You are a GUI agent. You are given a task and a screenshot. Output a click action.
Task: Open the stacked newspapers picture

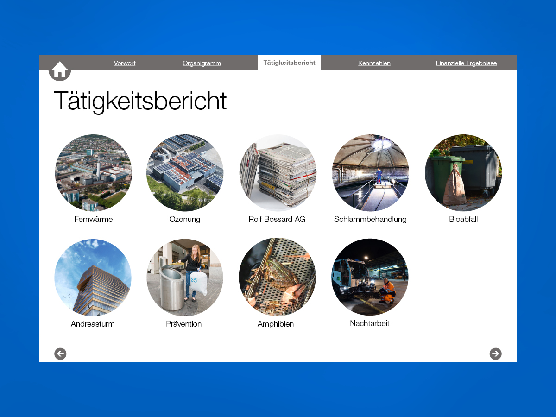pos(278,173)
